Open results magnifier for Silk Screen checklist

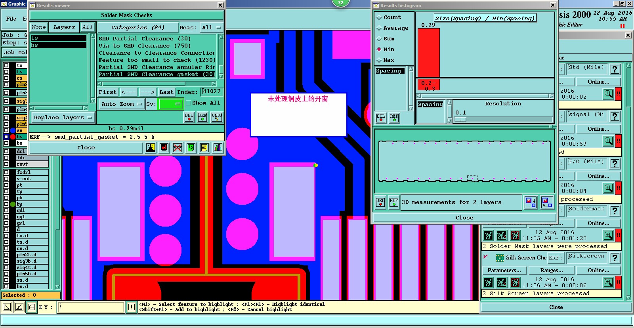(x=608, y=282)
